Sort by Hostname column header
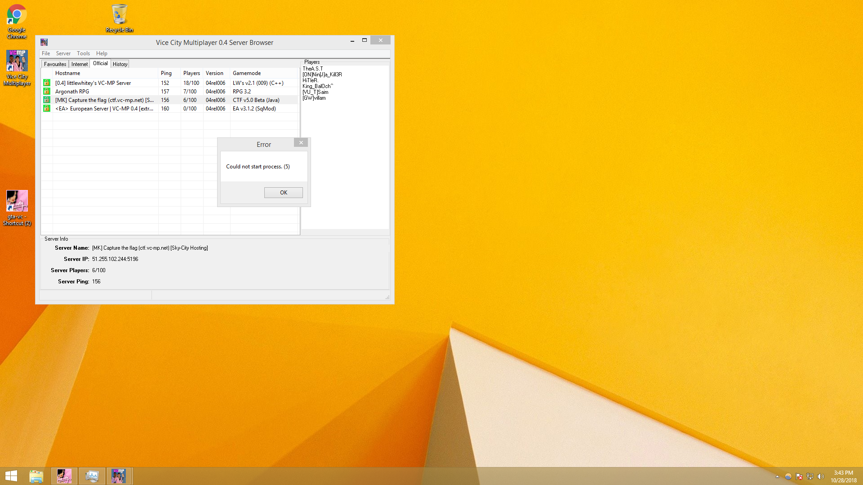The height and width of the screenshot is (485, 863). (x=105, y=73)
